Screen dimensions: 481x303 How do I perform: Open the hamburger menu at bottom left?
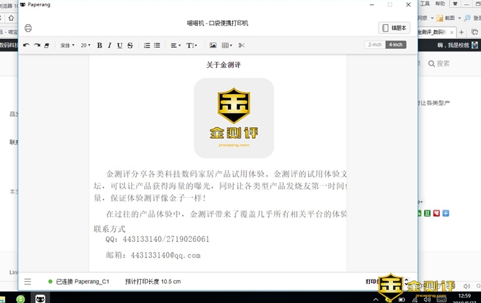point(27,282)
